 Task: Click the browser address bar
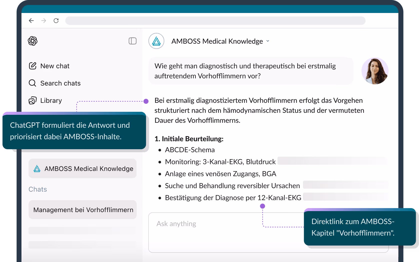(x=215, y=20)
